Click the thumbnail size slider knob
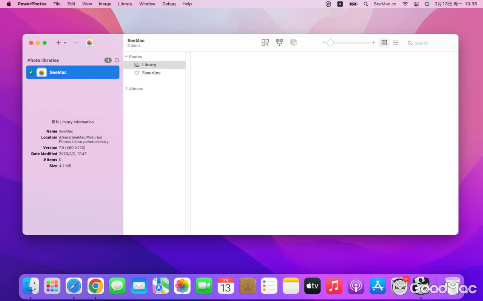Viewport: 483px width, 301px height. [x=331, y=43]
